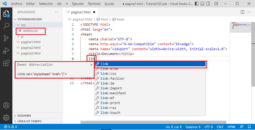This screenshot has height=130, width=255.
Task: Open editor more actions ellipsis
Action: pyautogui.click(x=249, y=12)
